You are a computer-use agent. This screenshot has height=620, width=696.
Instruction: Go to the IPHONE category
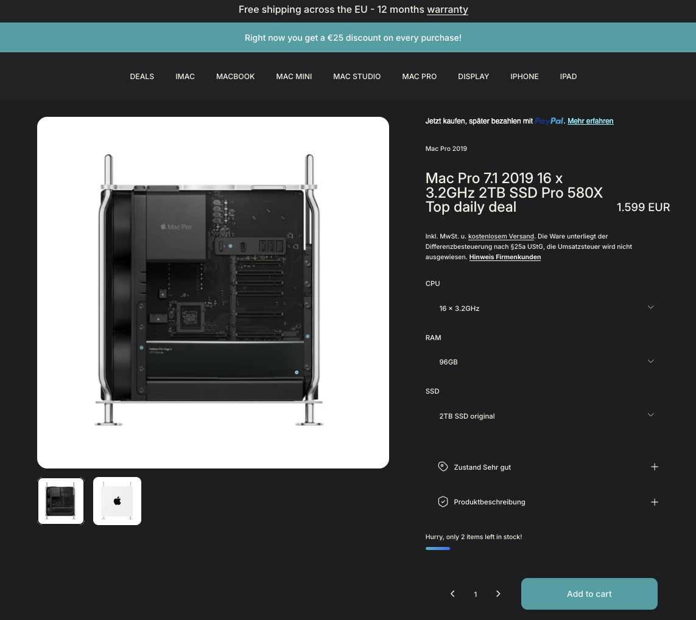[x=524, y=76]
